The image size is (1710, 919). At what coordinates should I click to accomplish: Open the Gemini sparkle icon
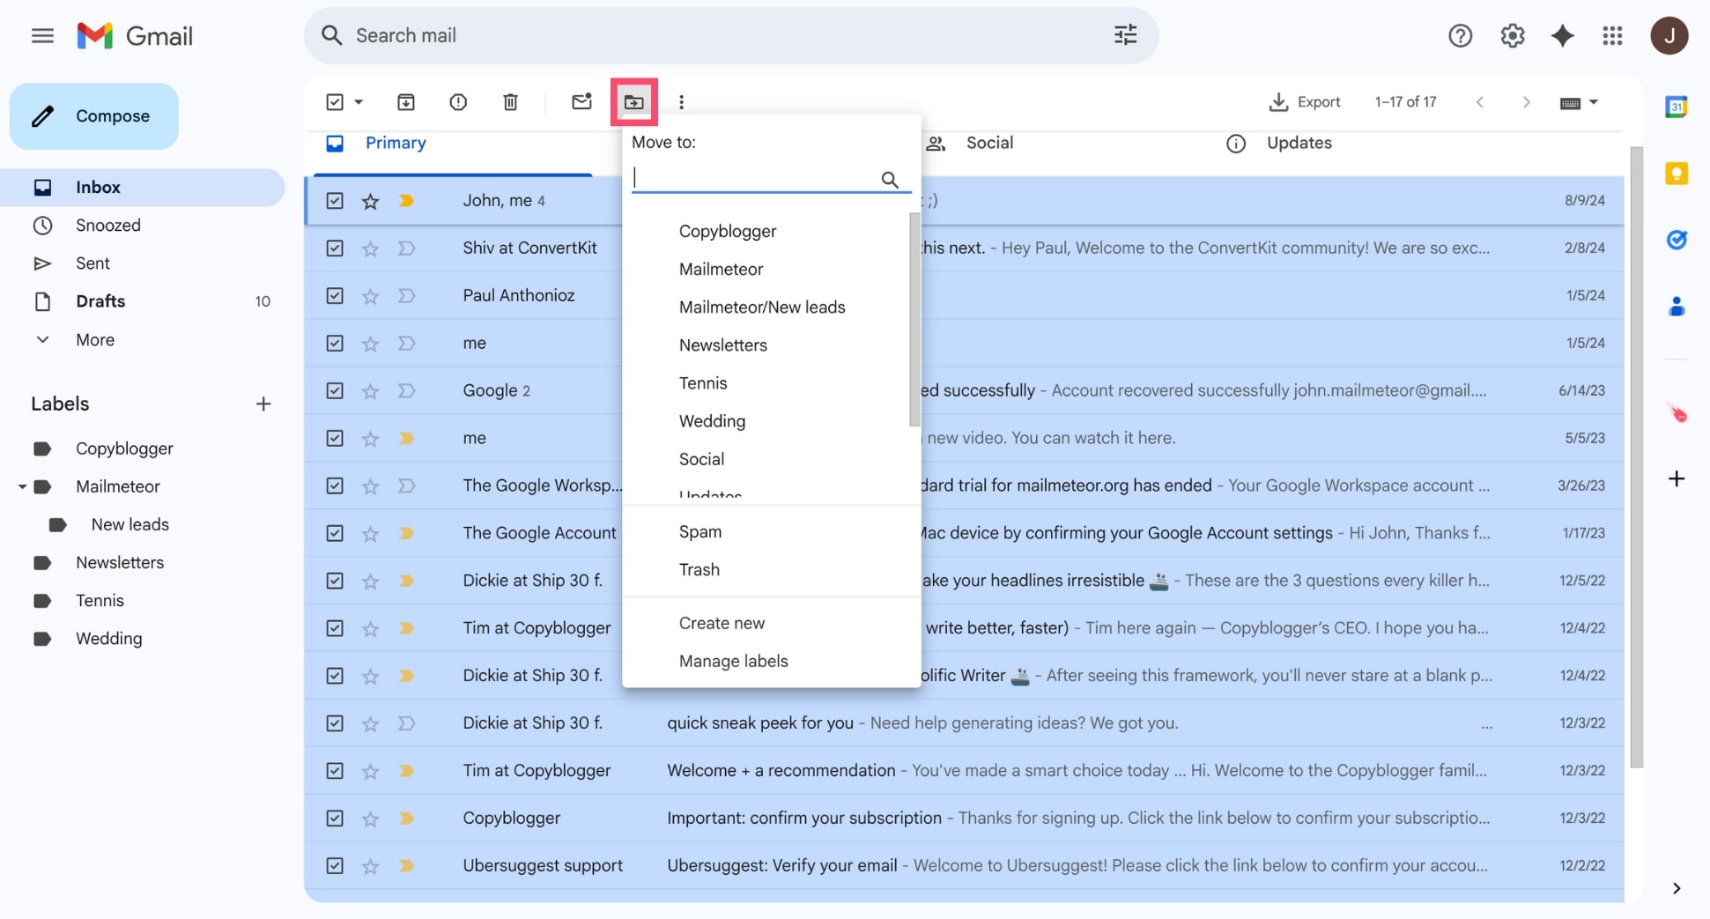(1563, 35)
